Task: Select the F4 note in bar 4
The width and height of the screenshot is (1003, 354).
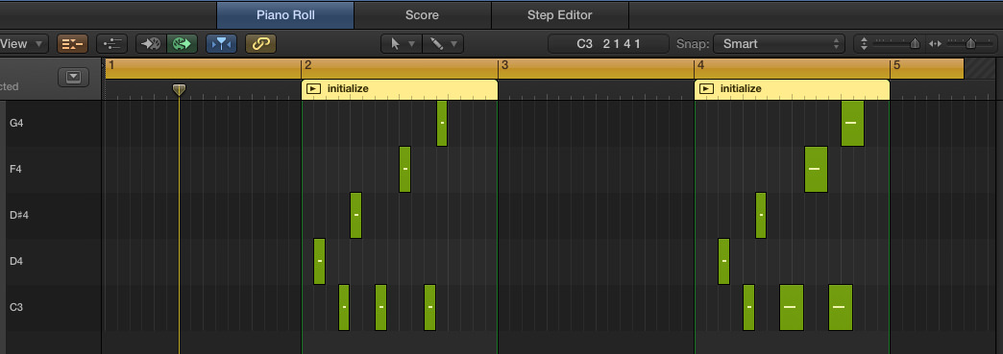Action: point(817,170)
